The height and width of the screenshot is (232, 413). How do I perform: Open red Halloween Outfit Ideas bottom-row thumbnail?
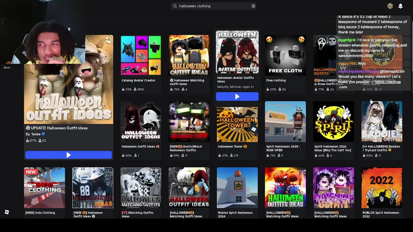pyautogui.click(x=189, y=188)
